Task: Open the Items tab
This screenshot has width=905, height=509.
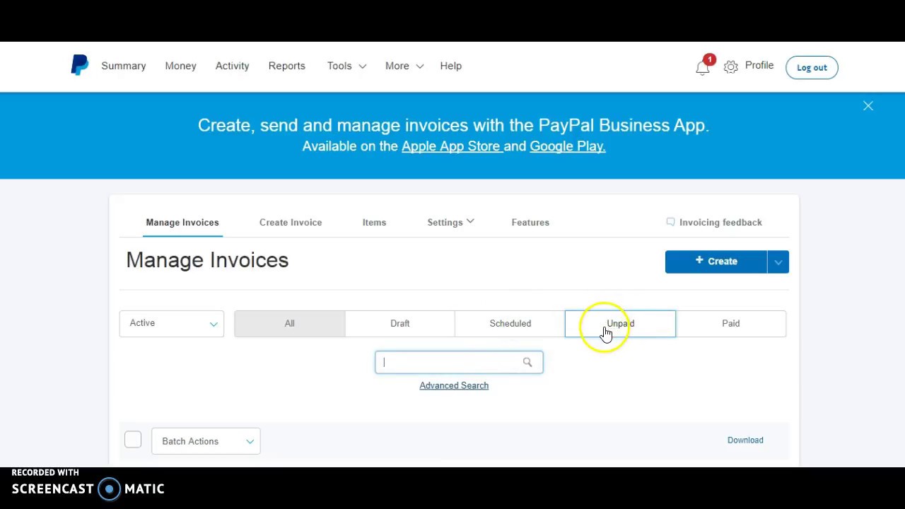Action: pyautogui.click(x=375, y=222)
